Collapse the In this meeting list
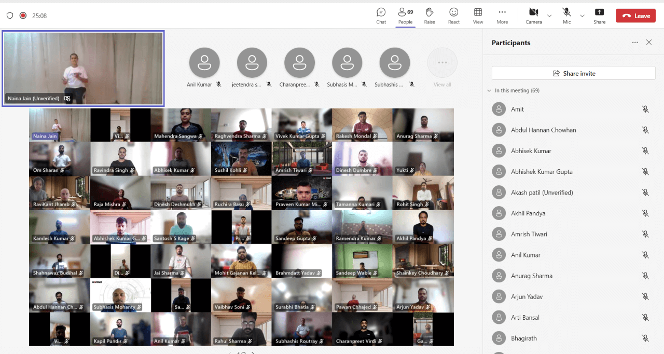The width and height of the screenshot is (664, 354). pos(489,91)
